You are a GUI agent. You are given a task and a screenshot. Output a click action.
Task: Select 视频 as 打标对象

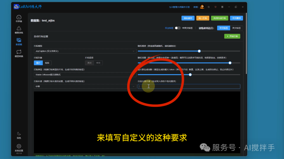click(47, 63)
